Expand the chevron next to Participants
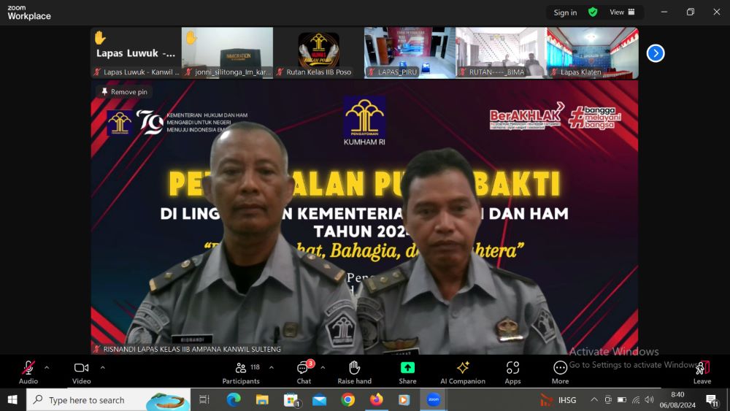This screenshot has width=730, height=411. [x=272, y=367]
